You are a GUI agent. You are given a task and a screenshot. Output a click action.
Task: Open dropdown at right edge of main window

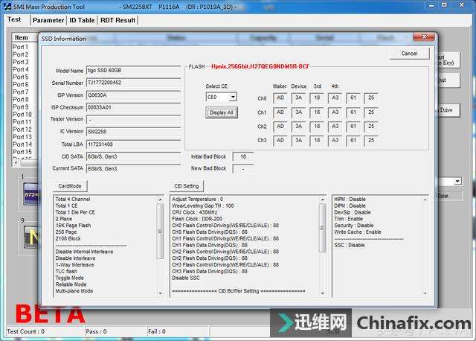[457, 182]
